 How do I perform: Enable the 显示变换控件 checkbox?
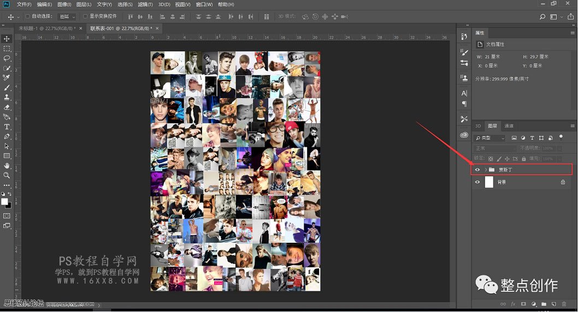85,16
